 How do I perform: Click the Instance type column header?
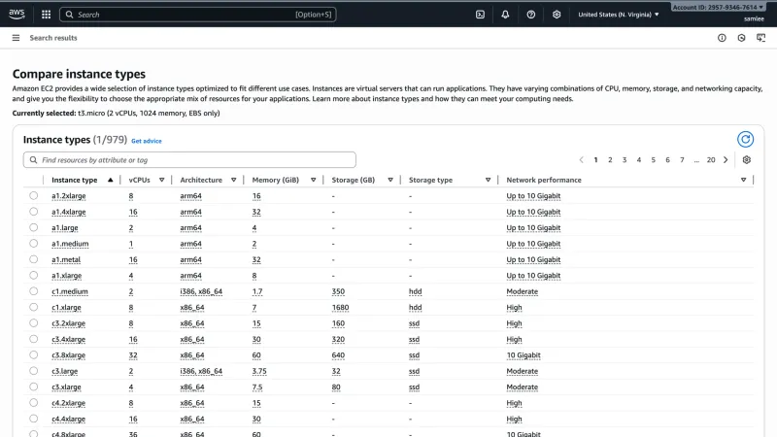(75, 180)
